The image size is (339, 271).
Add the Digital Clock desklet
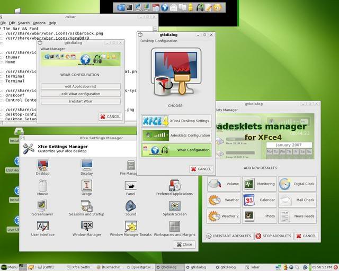pos(297,184)
